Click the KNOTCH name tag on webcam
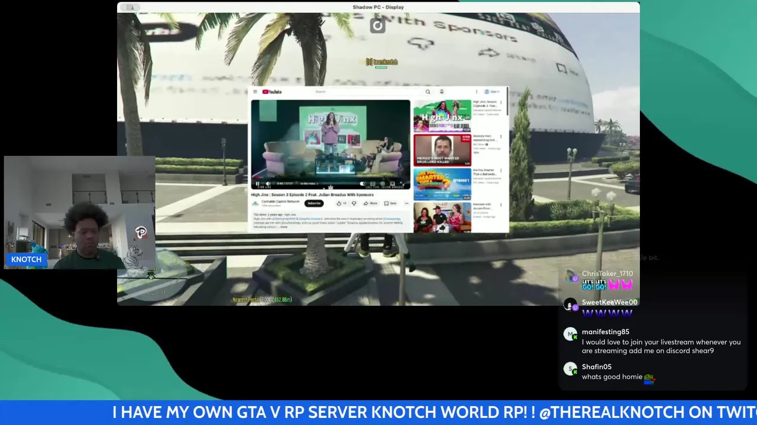Image resolution: width=757 pixels, height=425 pixels. point(27,259)
